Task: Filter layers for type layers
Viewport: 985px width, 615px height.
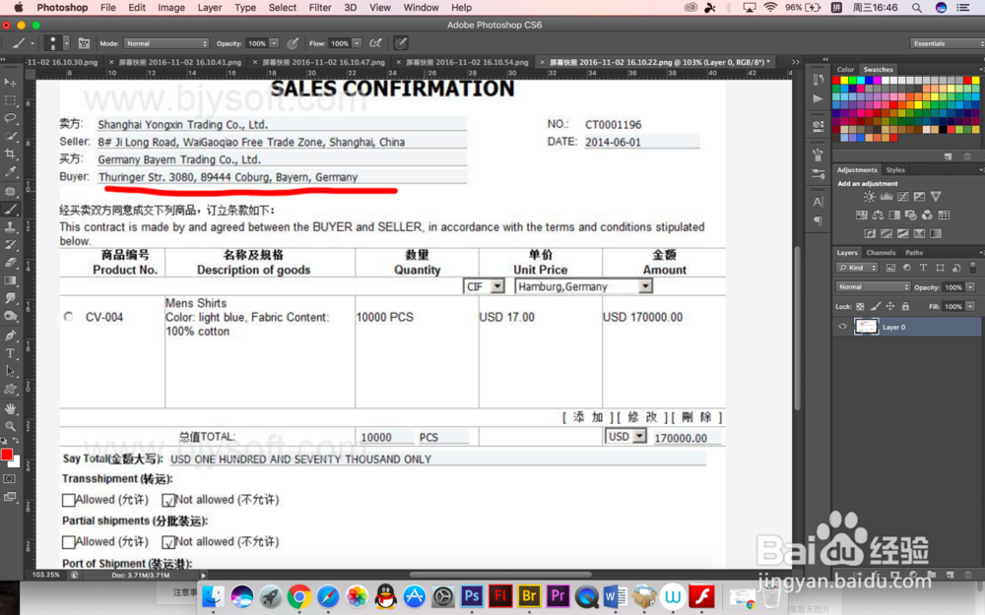Action: [x=923, y=268]
